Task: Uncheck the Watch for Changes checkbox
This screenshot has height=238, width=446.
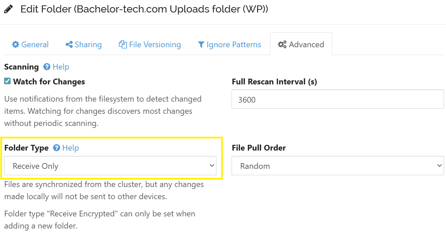Action: click(x=7, y=81)
